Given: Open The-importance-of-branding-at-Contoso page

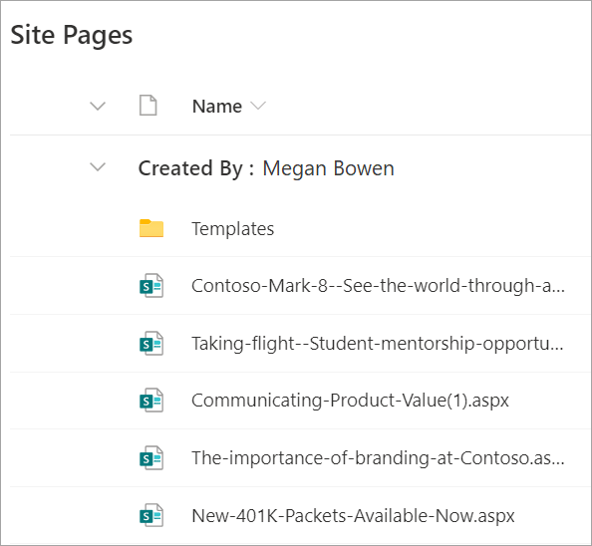Looking at the screenshot, I should (x=378, y=458).
